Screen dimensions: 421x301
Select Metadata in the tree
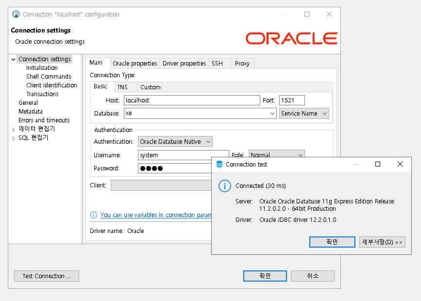pos(31,112)
